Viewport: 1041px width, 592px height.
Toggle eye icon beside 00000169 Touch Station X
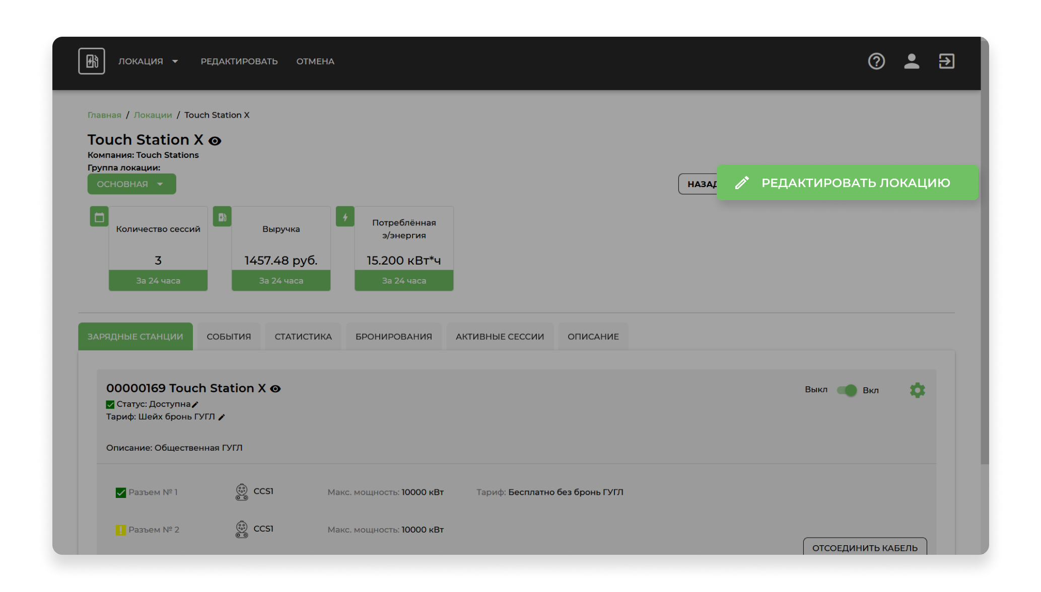click(275, 389)
